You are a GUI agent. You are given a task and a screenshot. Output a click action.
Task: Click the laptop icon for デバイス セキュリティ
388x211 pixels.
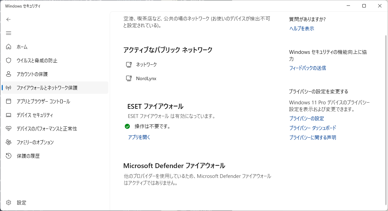tap(9, 115)
